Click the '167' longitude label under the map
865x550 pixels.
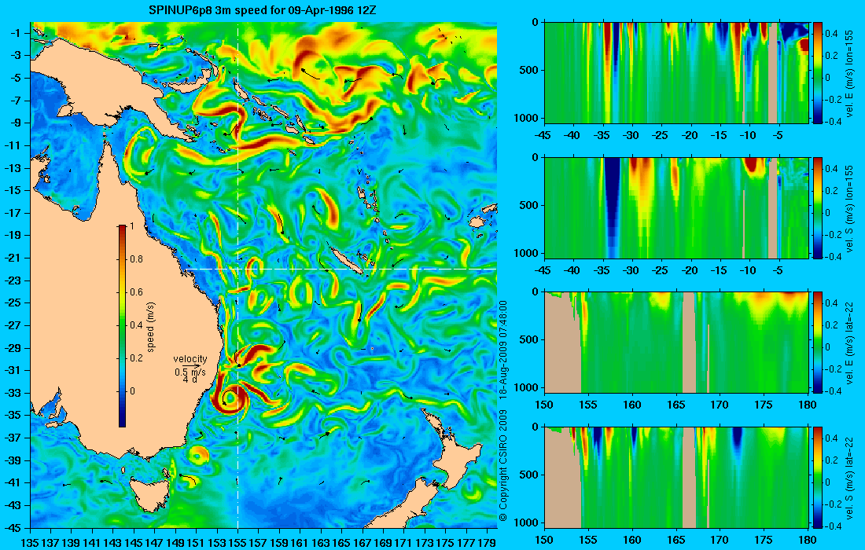(363, 543)
